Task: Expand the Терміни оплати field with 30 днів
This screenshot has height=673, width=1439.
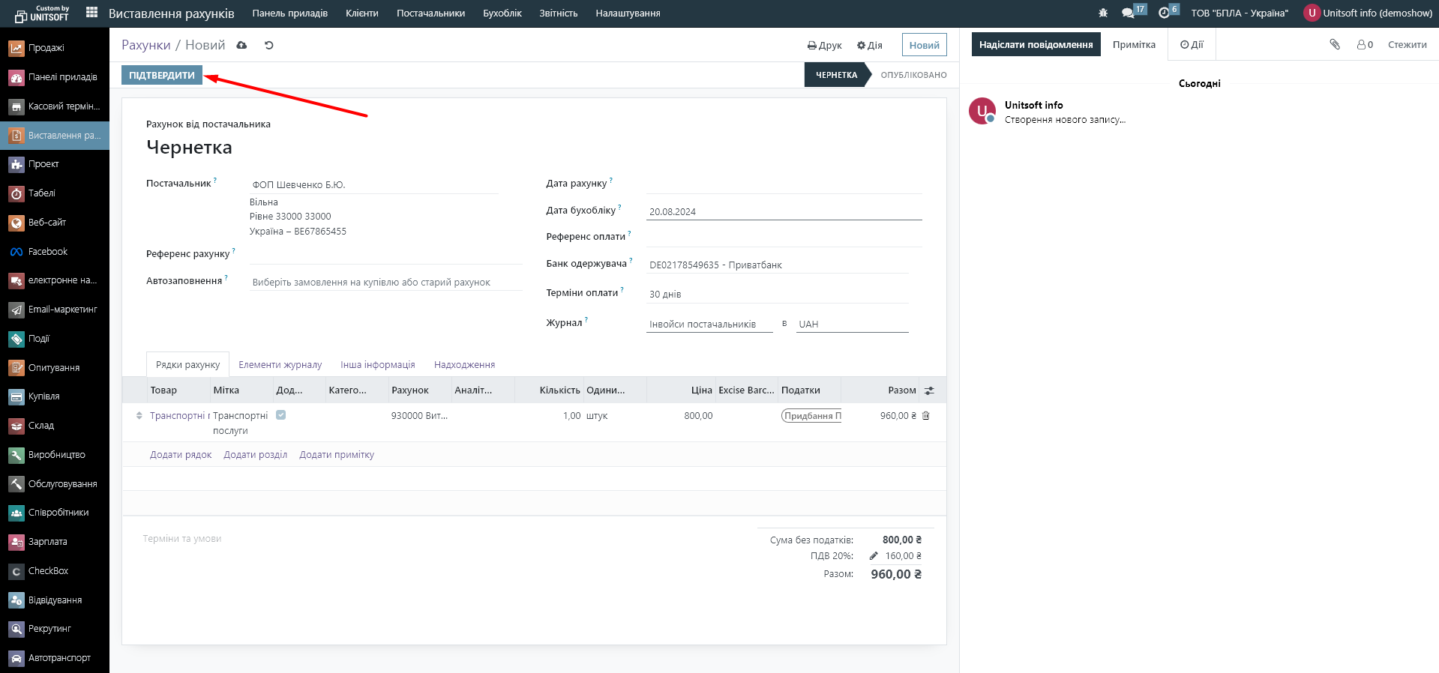Action: point(776,295)
